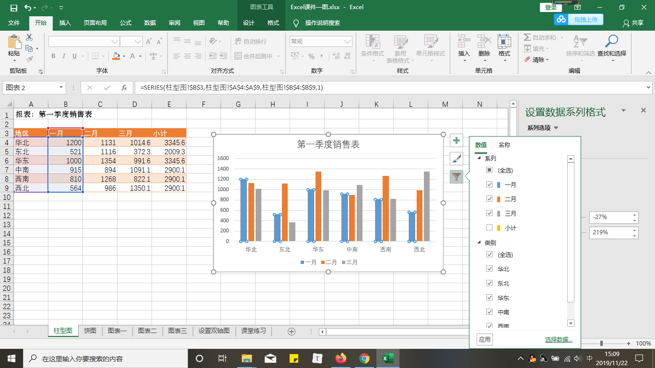655x368 pixels.
Task: Click the Cut scissors icon
Action: (x=29, y=37)
